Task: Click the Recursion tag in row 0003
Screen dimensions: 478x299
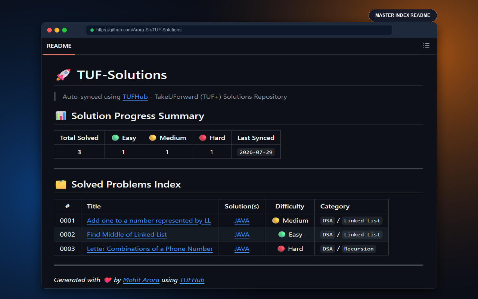Action: coord(359,249)
